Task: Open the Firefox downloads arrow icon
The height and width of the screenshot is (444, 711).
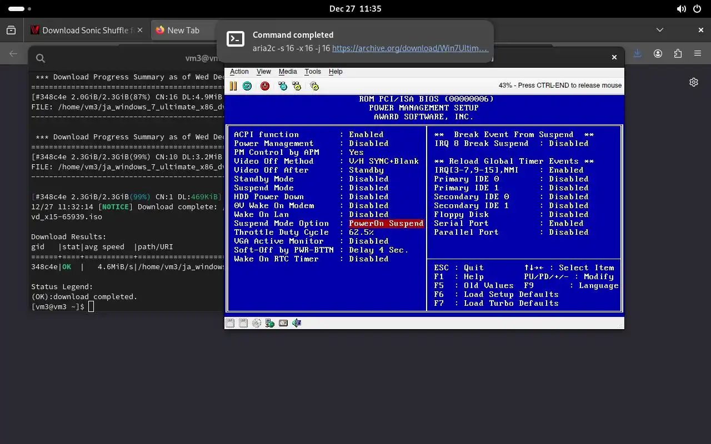Action: click(x=638, y=53)
